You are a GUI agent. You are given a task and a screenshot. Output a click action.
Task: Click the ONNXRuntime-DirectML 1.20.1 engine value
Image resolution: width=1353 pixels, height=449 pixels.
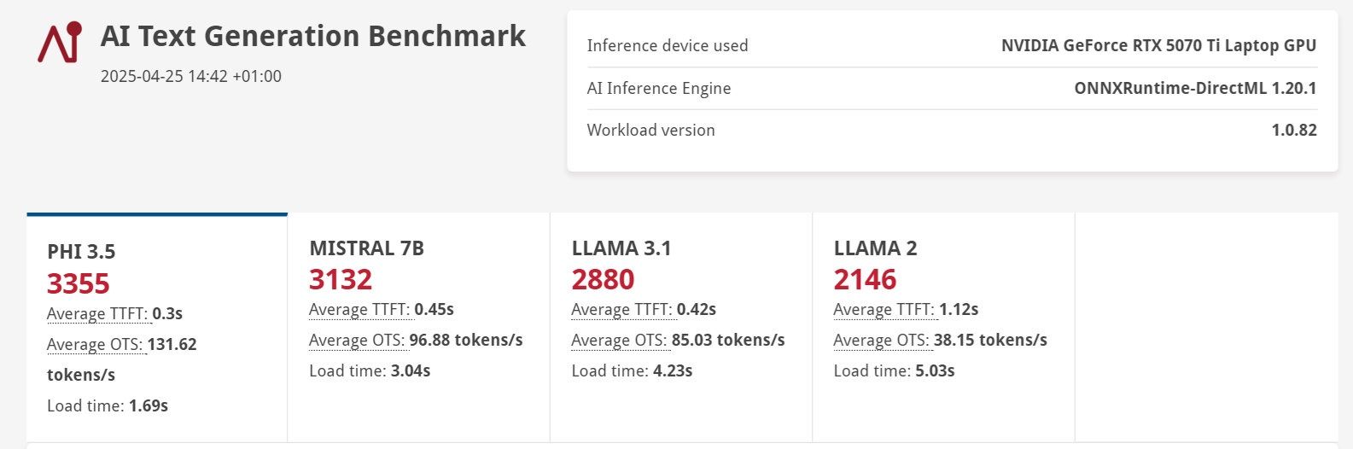pos(1195,88)
